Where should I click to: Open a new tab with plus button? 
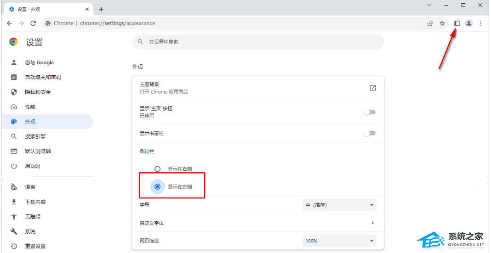pyautogui.click(x=101, y=9)
